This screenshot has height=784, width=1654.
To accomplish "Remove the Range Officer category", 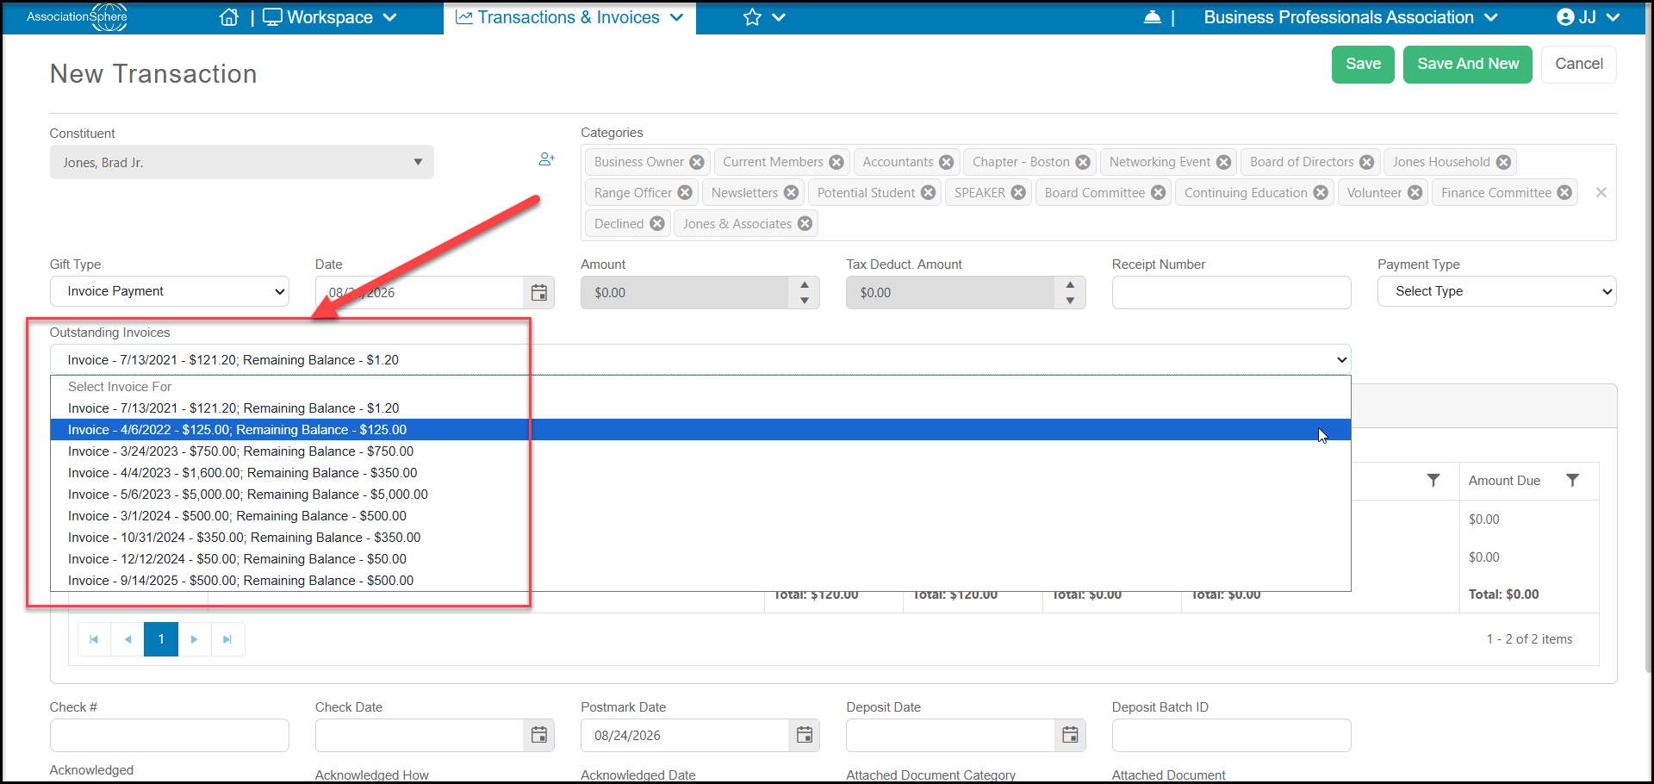I will tap(685, 193).
